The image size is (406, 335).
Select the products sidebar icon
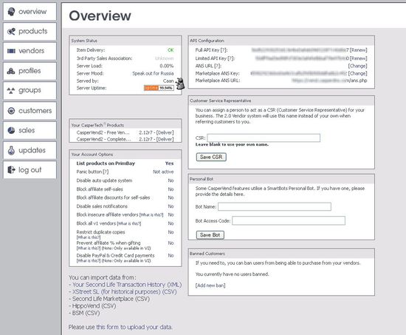point(11,31)
